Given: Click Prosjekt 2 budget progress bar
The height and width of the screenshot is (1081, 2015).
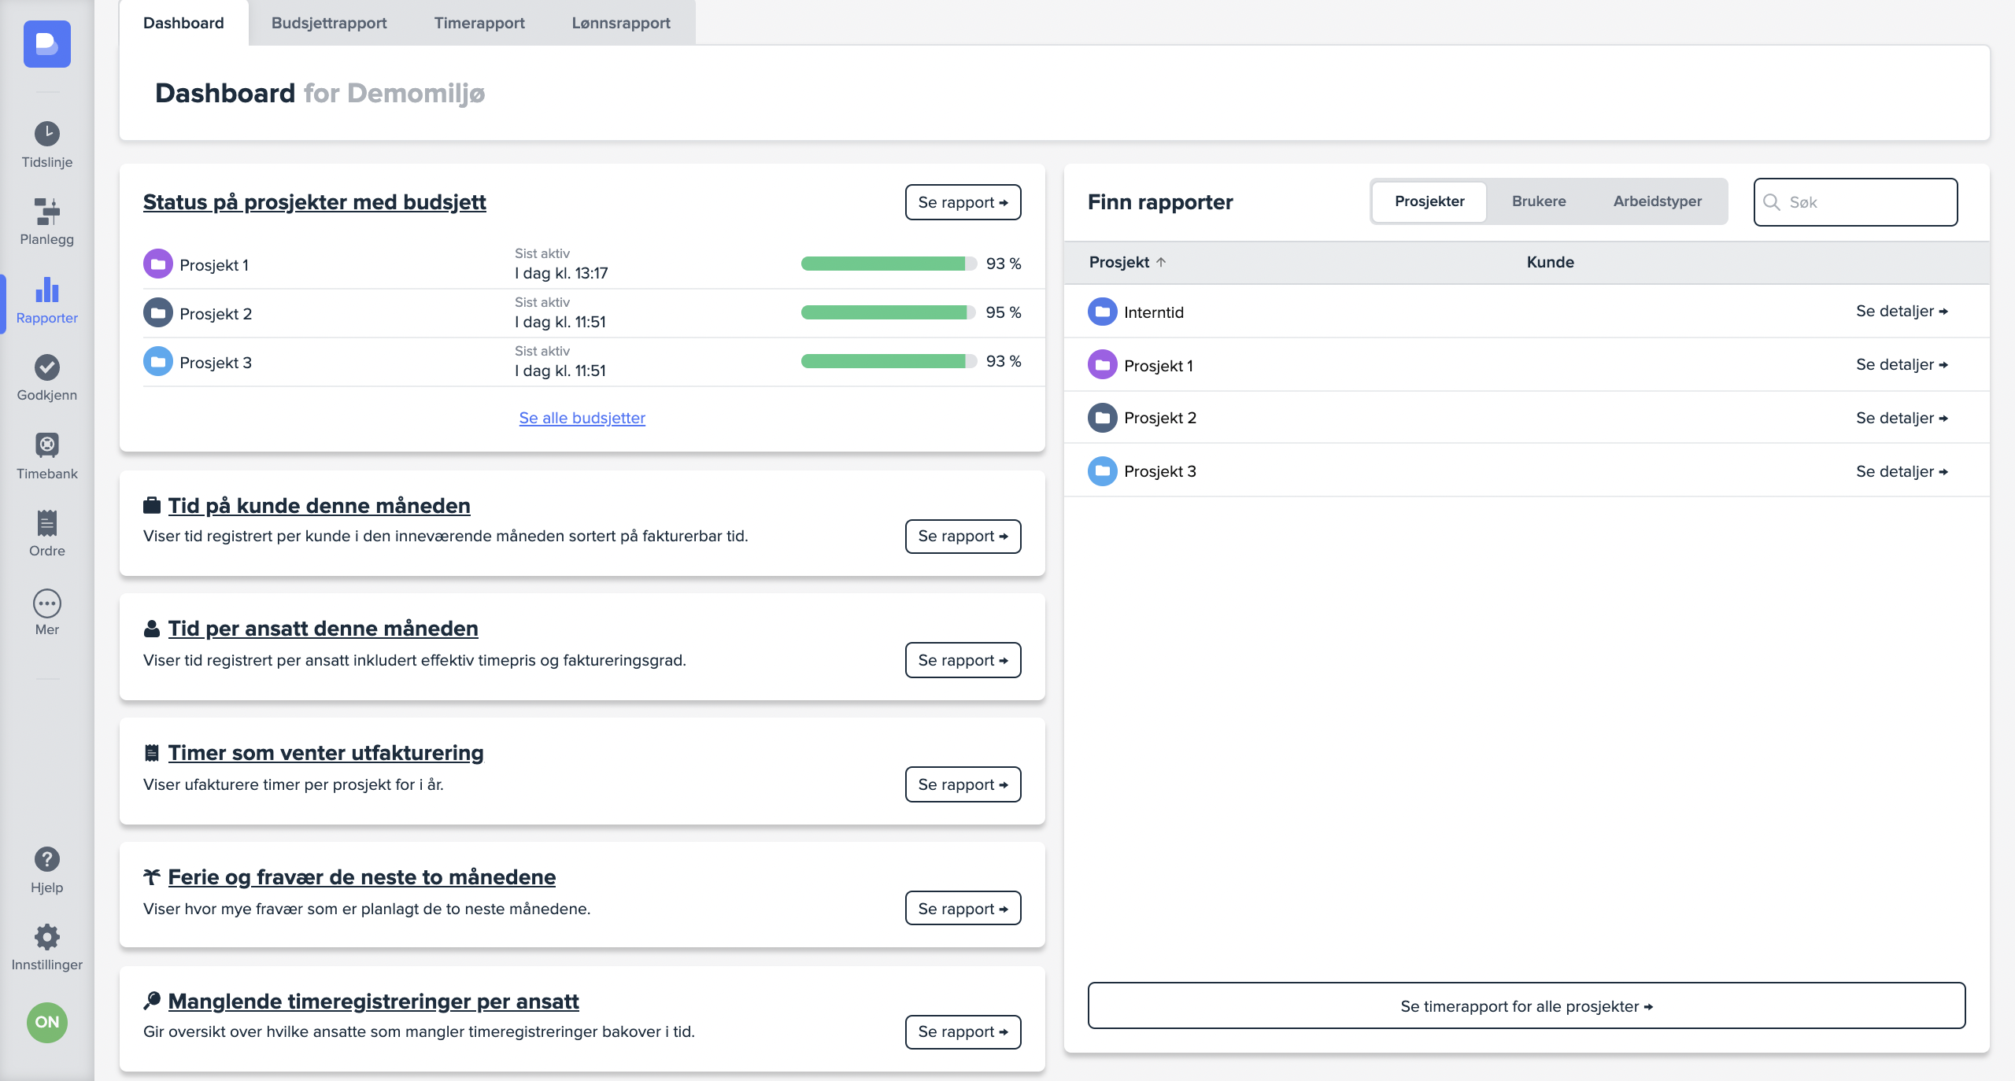Looking at the screenshot, I should coord(887,312).
